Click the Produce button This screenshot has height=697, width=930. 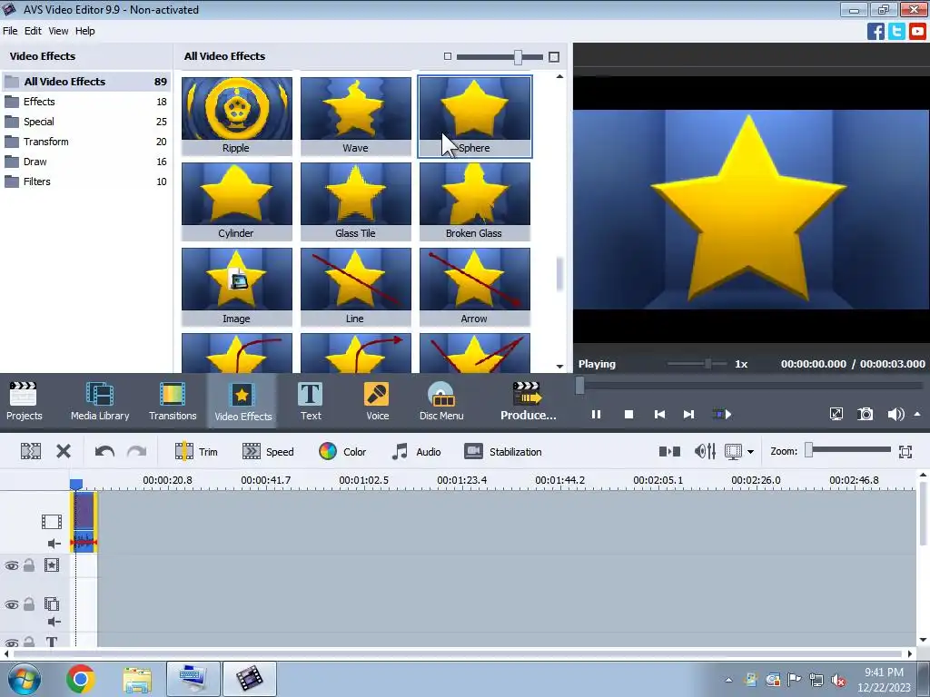coord(528,401)
